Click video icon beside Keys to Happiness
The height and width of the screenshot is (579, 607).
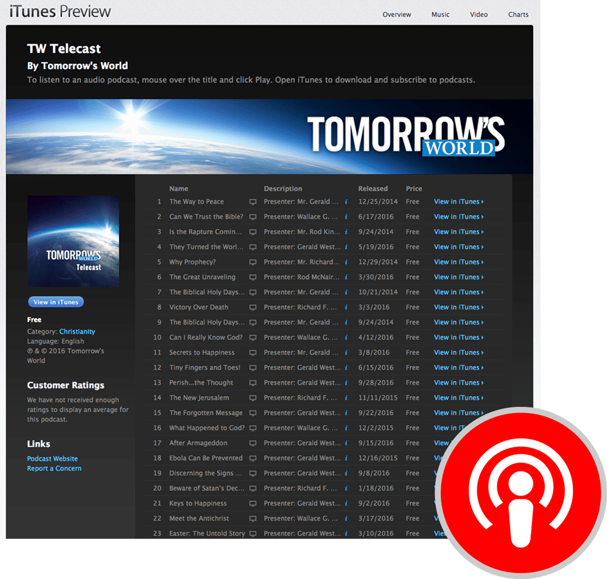253,504
